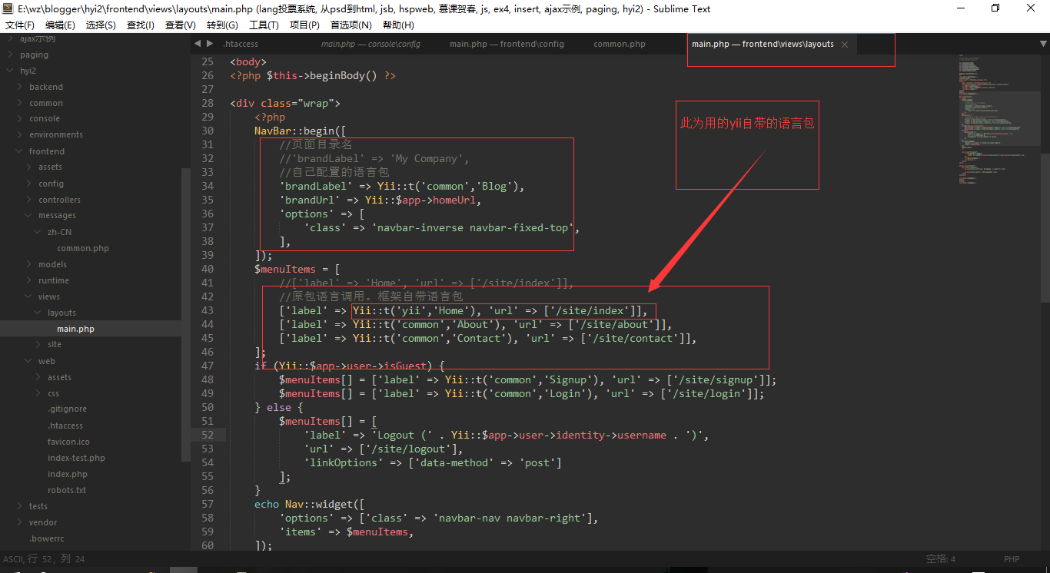Open the 帮助(H) menu

398,25
